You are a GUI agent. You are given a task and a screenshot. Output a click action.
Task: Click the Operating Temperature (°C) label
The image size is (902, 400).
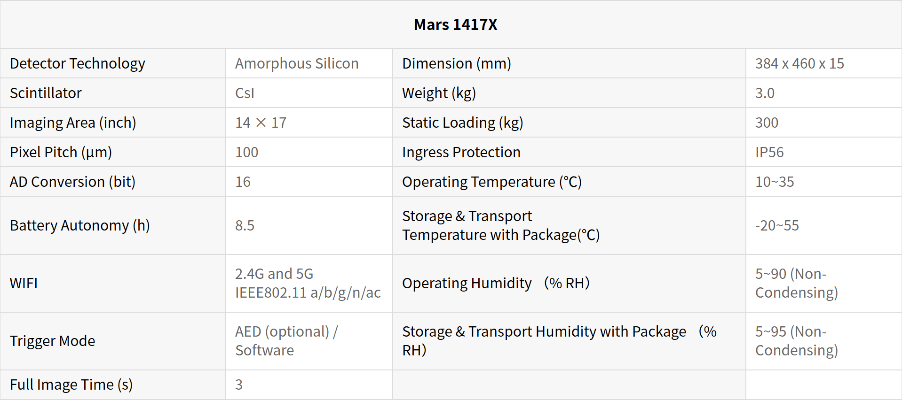pyautogui.click(x=491, y=182)
